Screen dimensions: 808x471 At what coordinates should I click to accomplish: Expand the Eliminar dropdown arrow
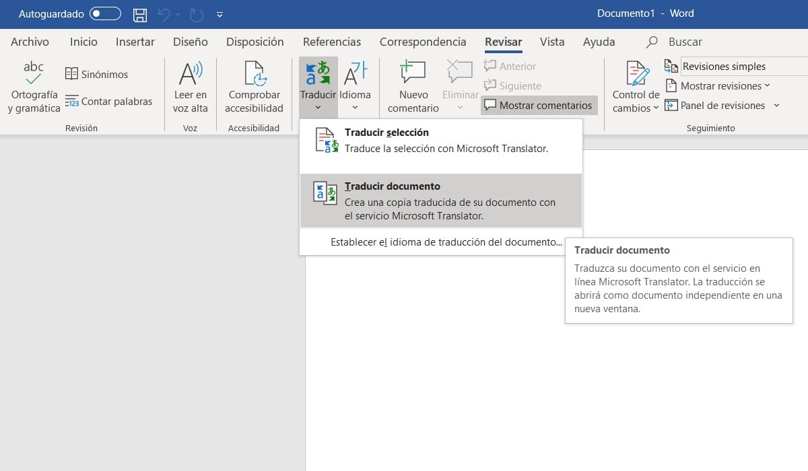[461, 107]
